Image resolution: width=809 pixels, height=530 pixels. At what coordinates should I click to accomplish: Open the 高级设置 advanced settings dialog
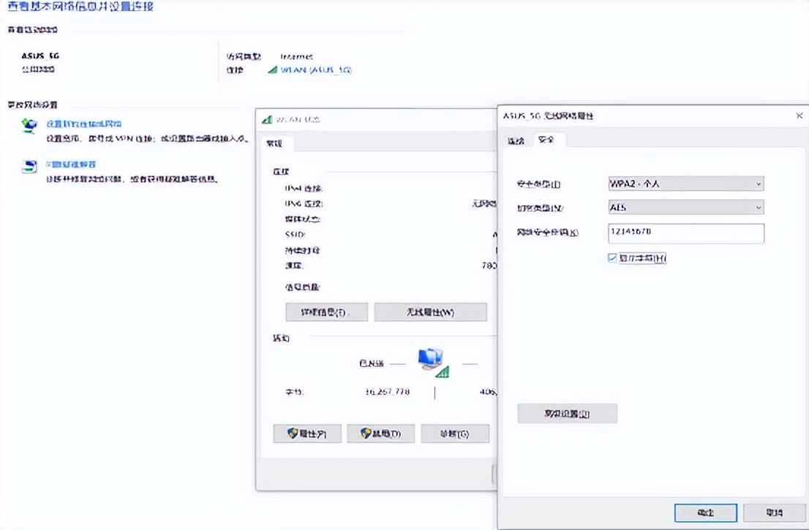pos(568,414)
